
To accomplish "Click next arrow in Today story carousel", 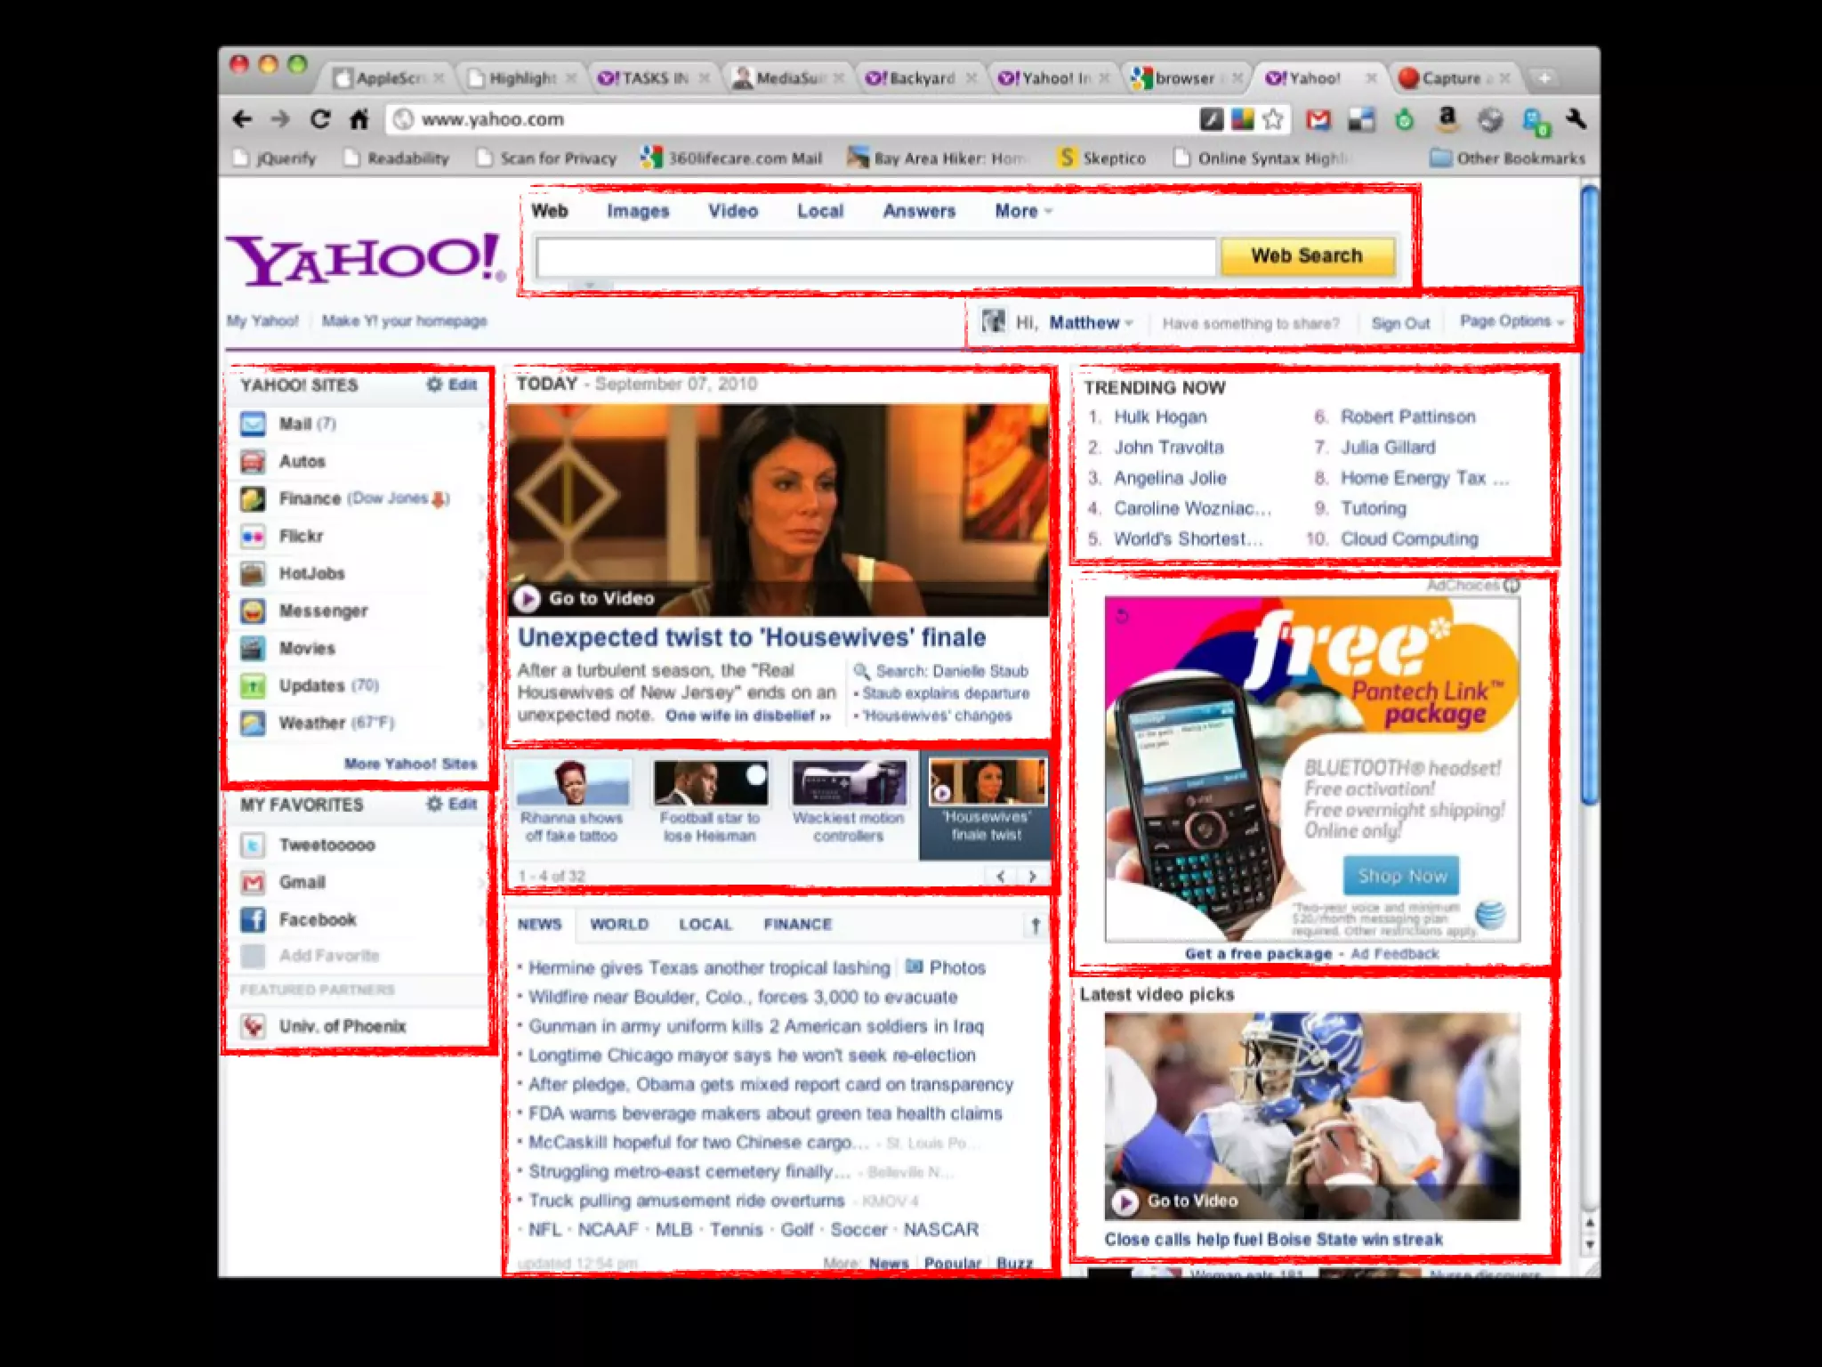I will (x=1032, y=877).
